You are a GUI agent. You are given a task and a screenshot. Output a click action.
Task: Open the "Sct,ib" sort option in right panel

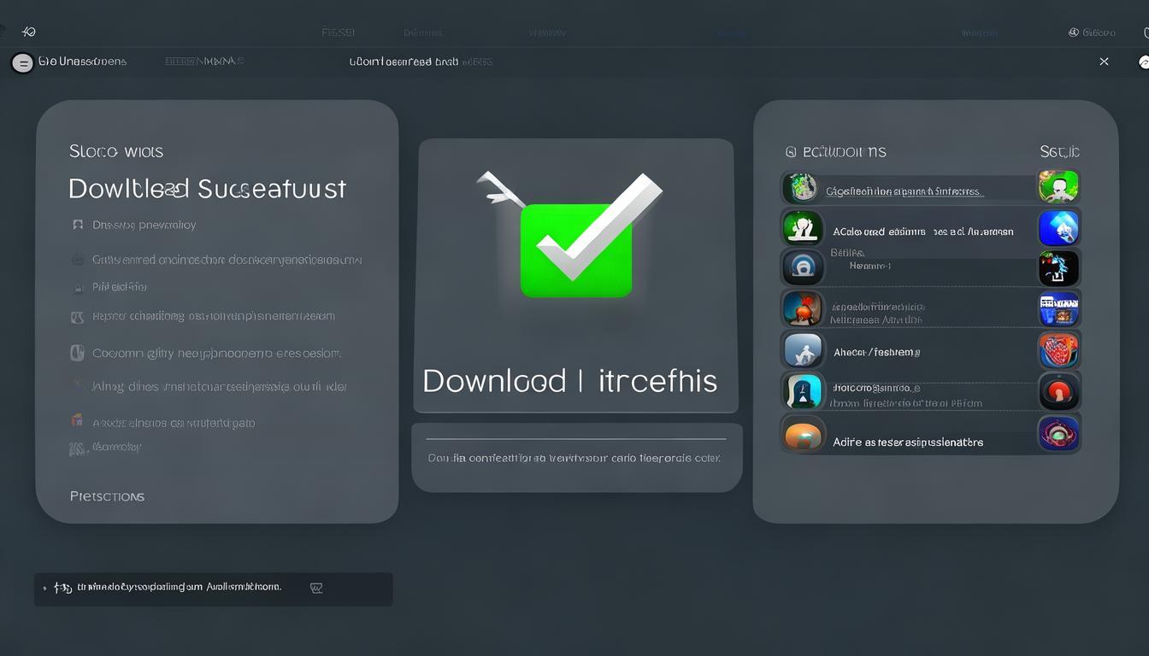pyautogui.click(x=1059, y=151)
